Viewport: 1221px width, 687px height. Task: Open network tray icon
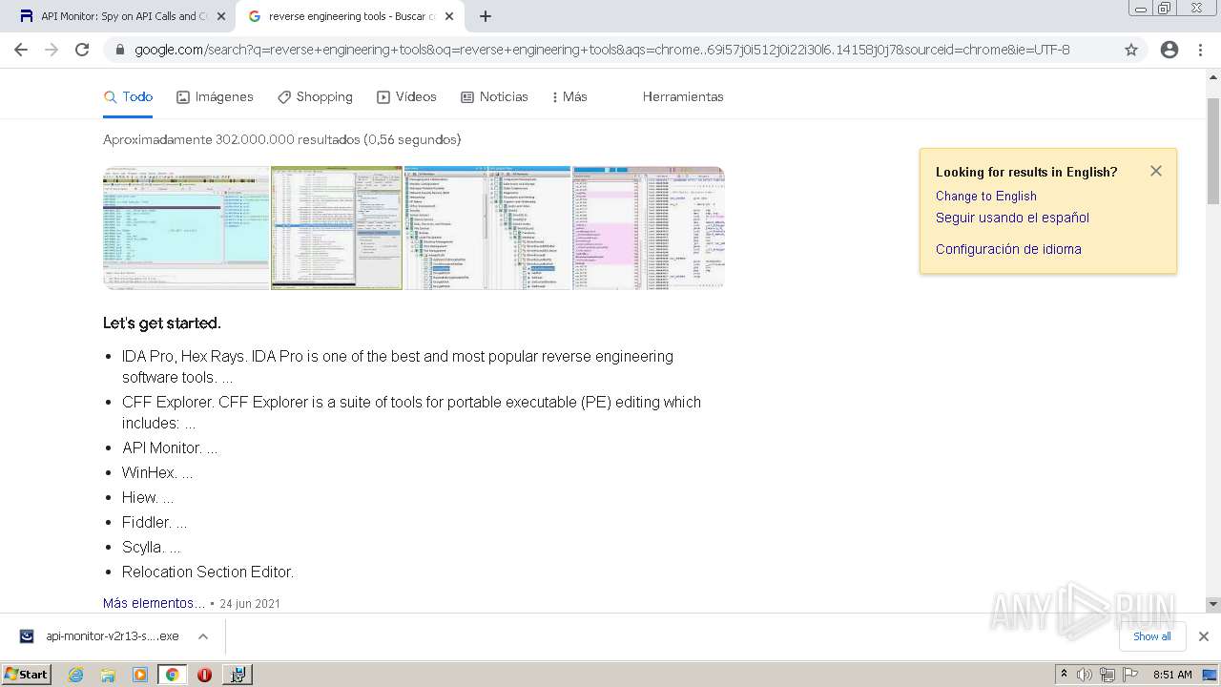click(1107, 675)
